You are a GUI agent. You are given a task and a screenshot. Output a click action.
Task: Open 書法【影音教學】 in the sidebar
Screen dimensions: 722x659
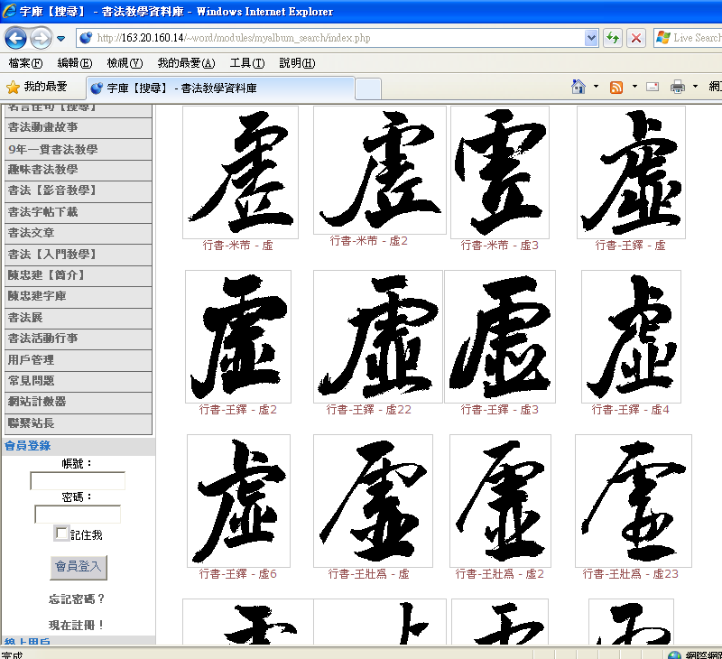[79, 190]
